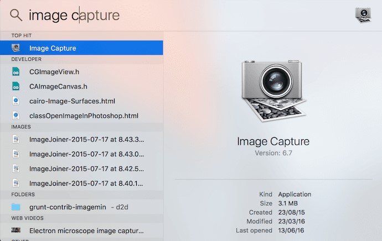Select the Image Capture top hit result
The width and height of the screenshot is (382, 241).
(81, 48)
